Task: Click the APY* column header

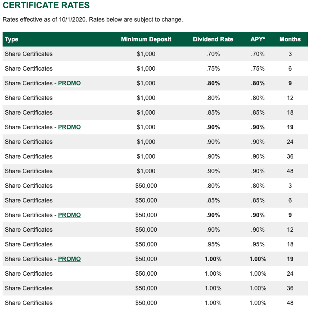Action: tap(257, 39)
